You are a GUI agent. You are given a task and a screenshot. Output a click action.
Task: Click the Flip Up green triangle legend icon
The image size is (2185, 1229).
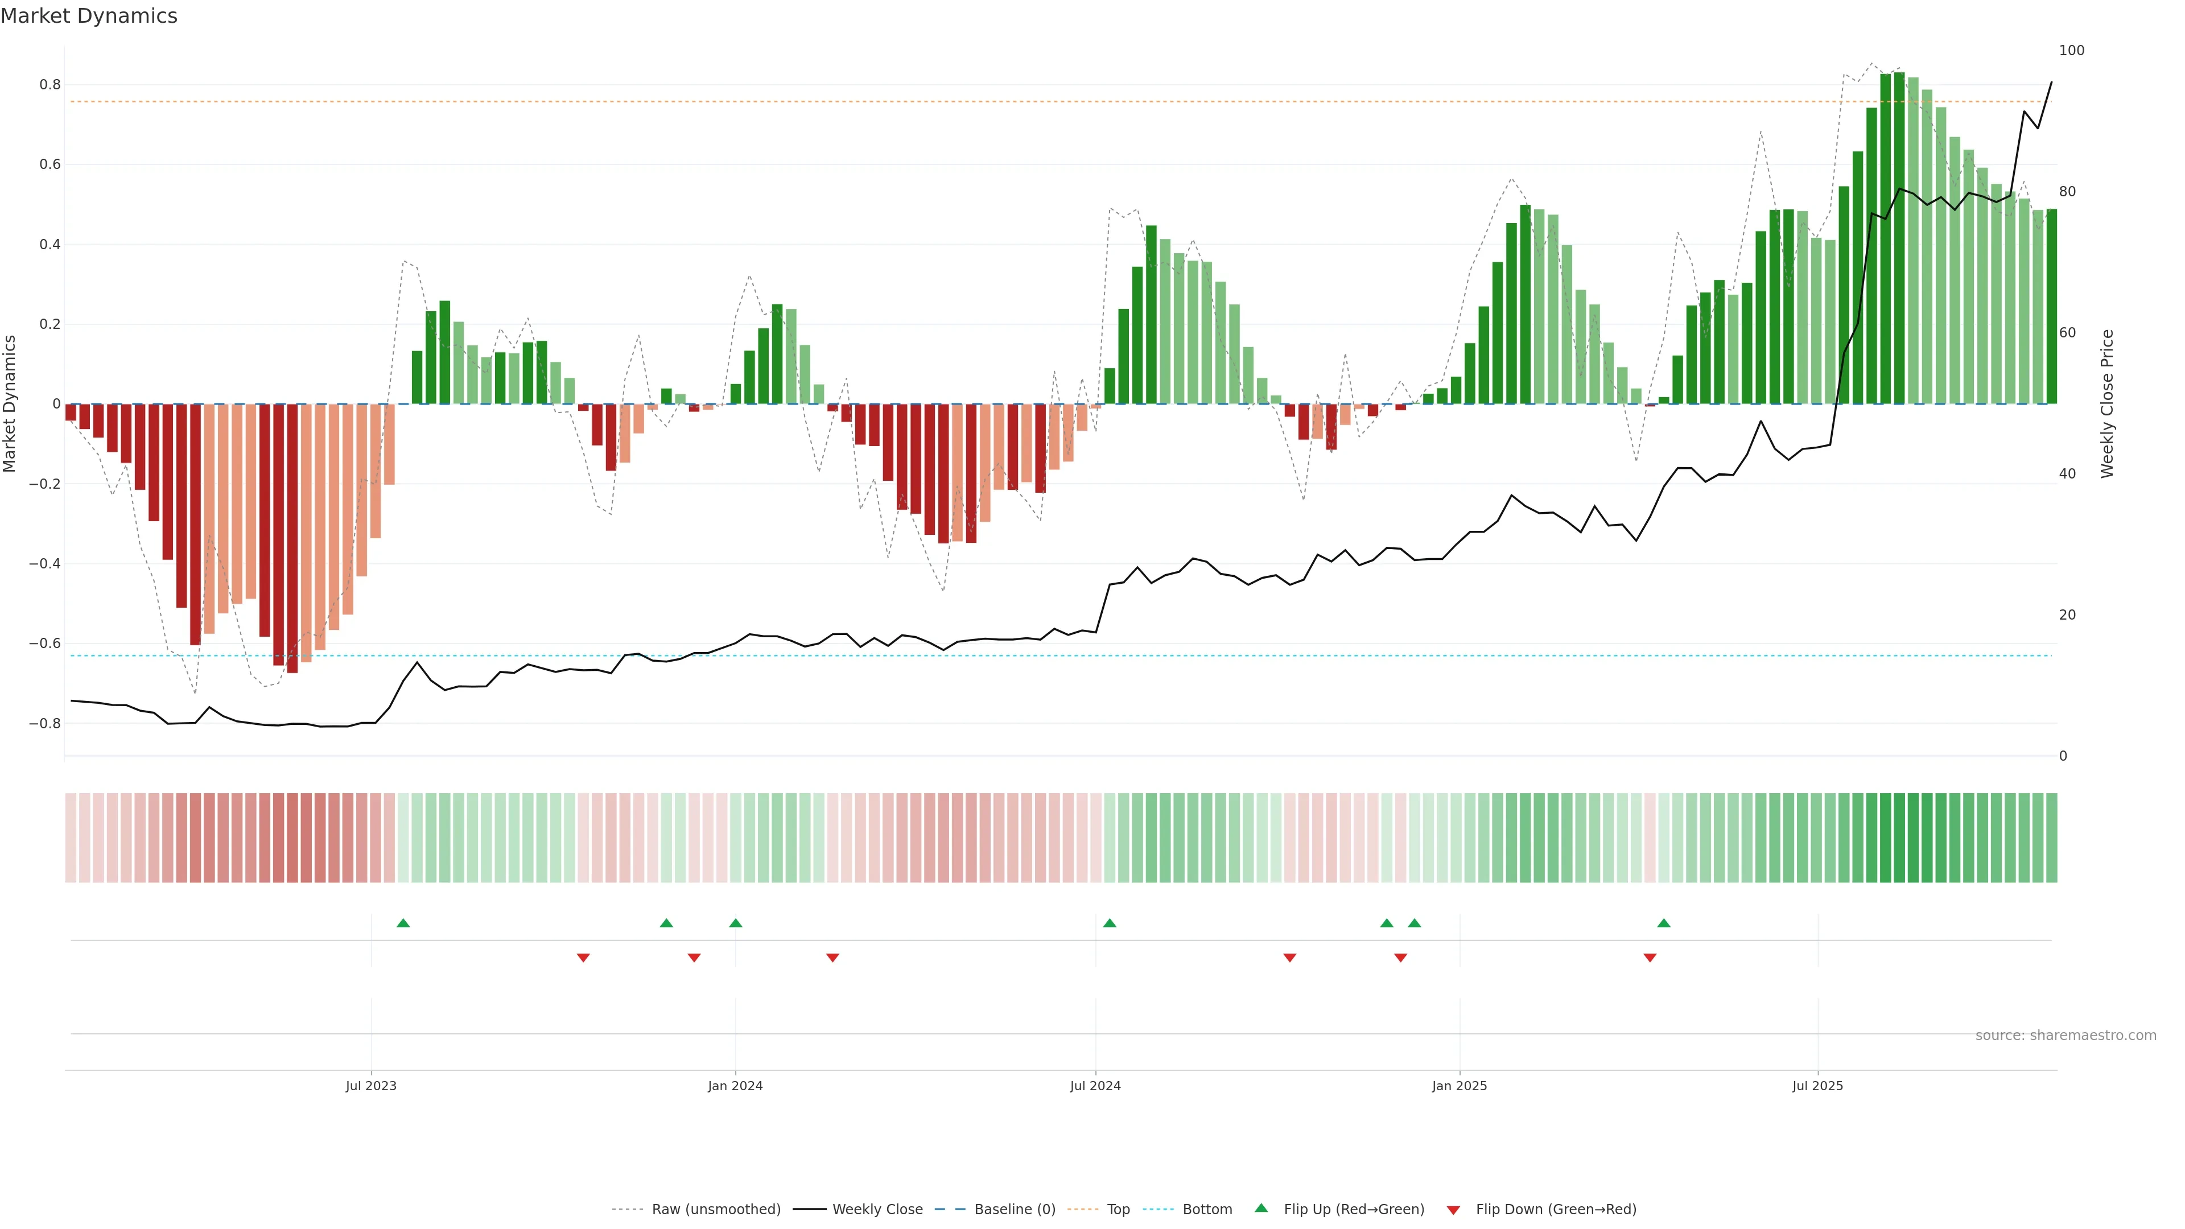point(1261,1208)
